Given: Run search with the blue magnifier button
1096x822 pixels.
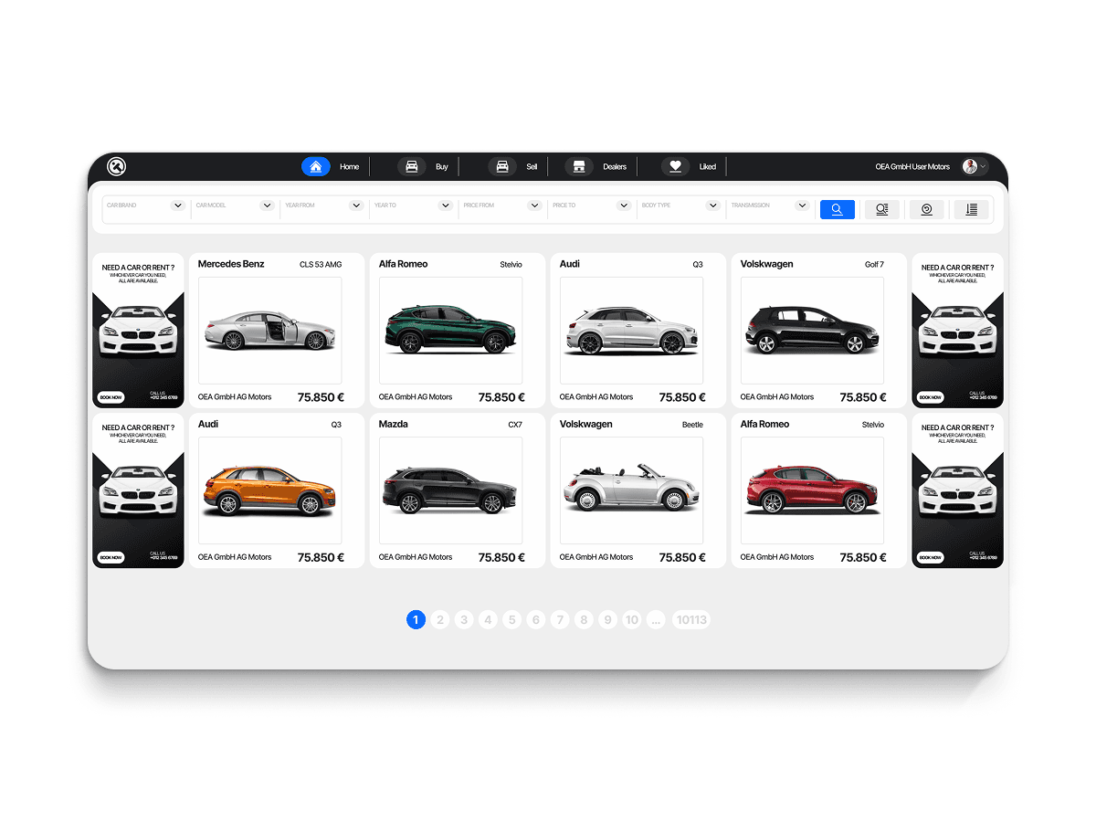Looking at the screenshot, I should tap(838, 209).
